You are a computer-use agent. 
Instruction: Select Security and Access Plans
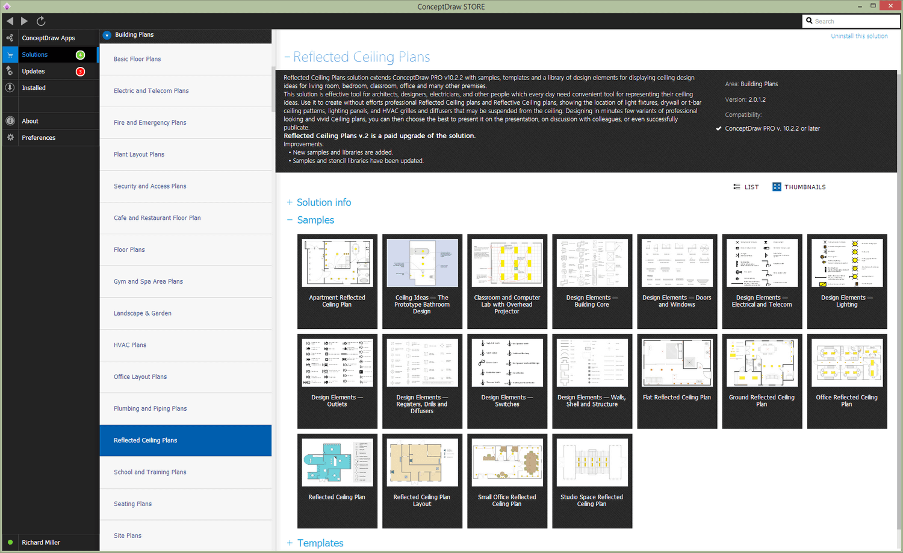click(185, 186)
